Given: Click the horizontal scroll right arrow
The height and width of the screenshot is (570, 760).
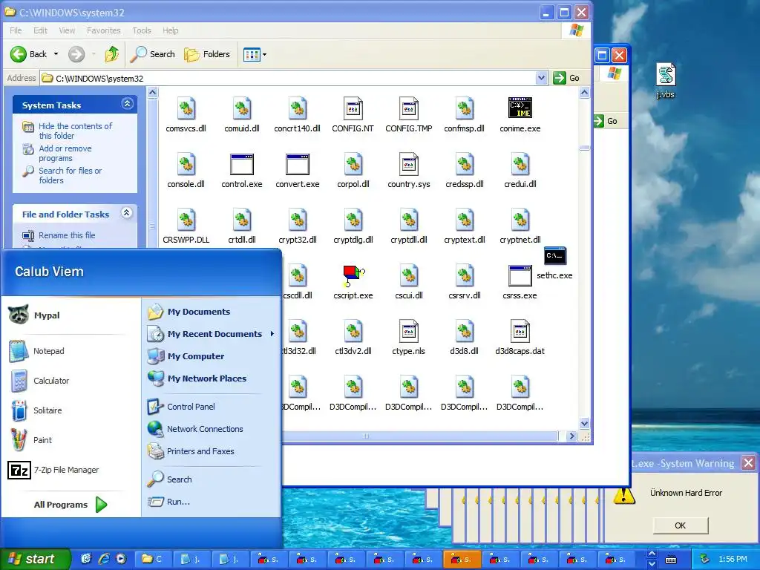Looking at the screenshot, I should click(x=572, y=436).
